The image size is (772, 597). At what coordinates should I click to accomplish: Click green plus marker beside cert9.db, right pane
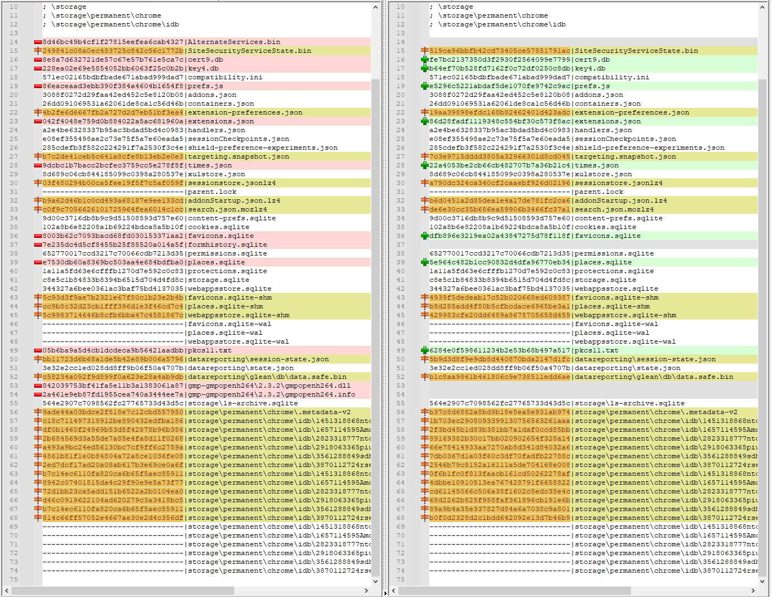click(x=424, y=59)
